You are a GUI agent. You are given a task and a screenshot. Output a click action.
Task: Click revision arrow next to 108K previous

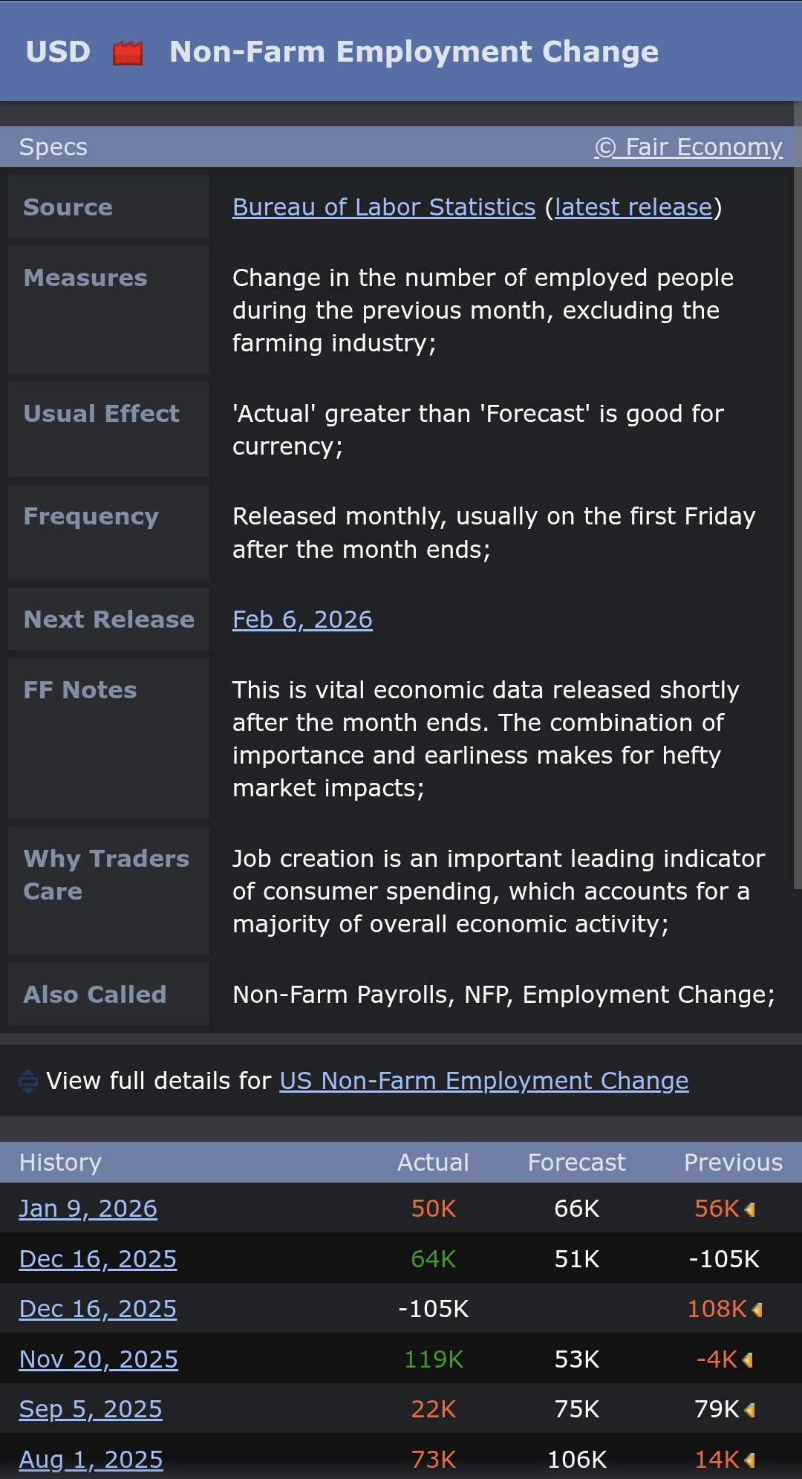click(757, 1310)
